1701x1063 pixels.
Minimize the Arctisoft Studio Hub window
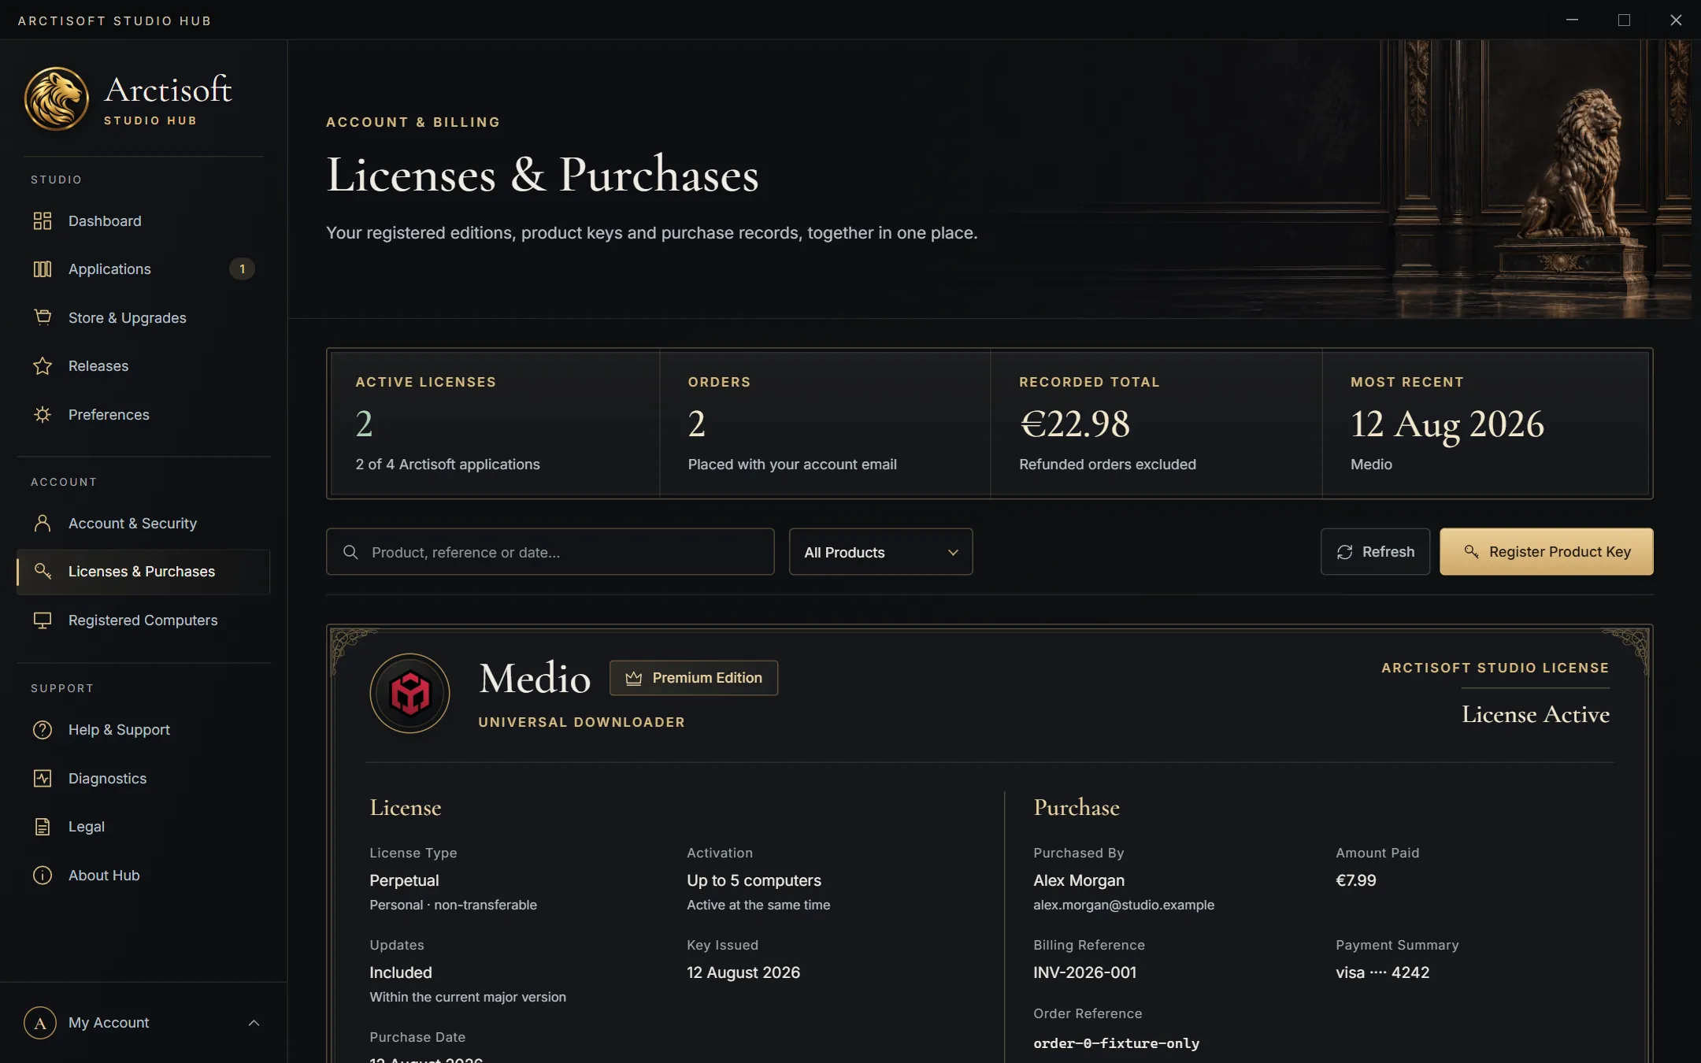1572,20
